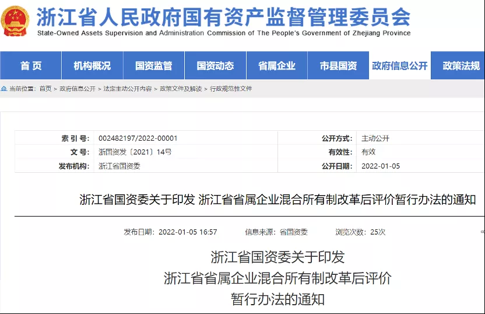Go to the 机构概况 navigation tab
Image resolution: width=485 pixels, height=314 pixels.
pyautogui.click(x=92, y=66)
